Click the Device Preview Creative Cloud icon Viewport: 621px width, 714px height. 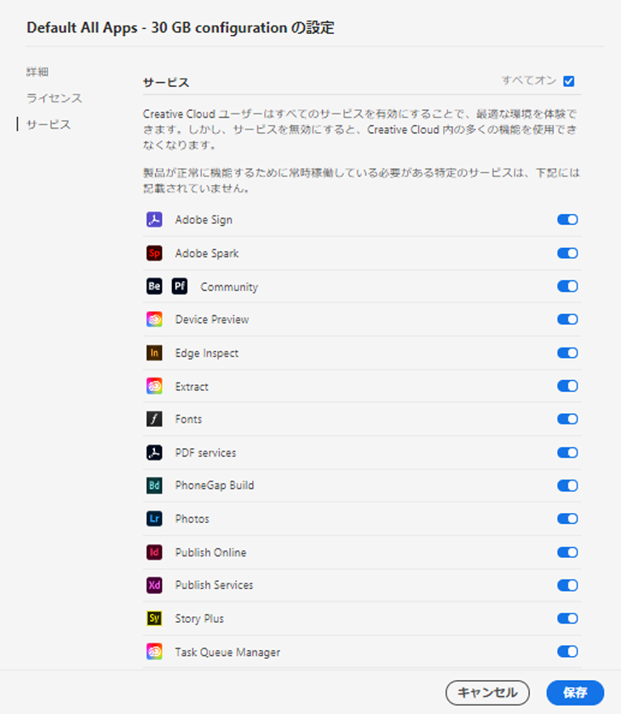pyautogui.click(x=154, y=320)
